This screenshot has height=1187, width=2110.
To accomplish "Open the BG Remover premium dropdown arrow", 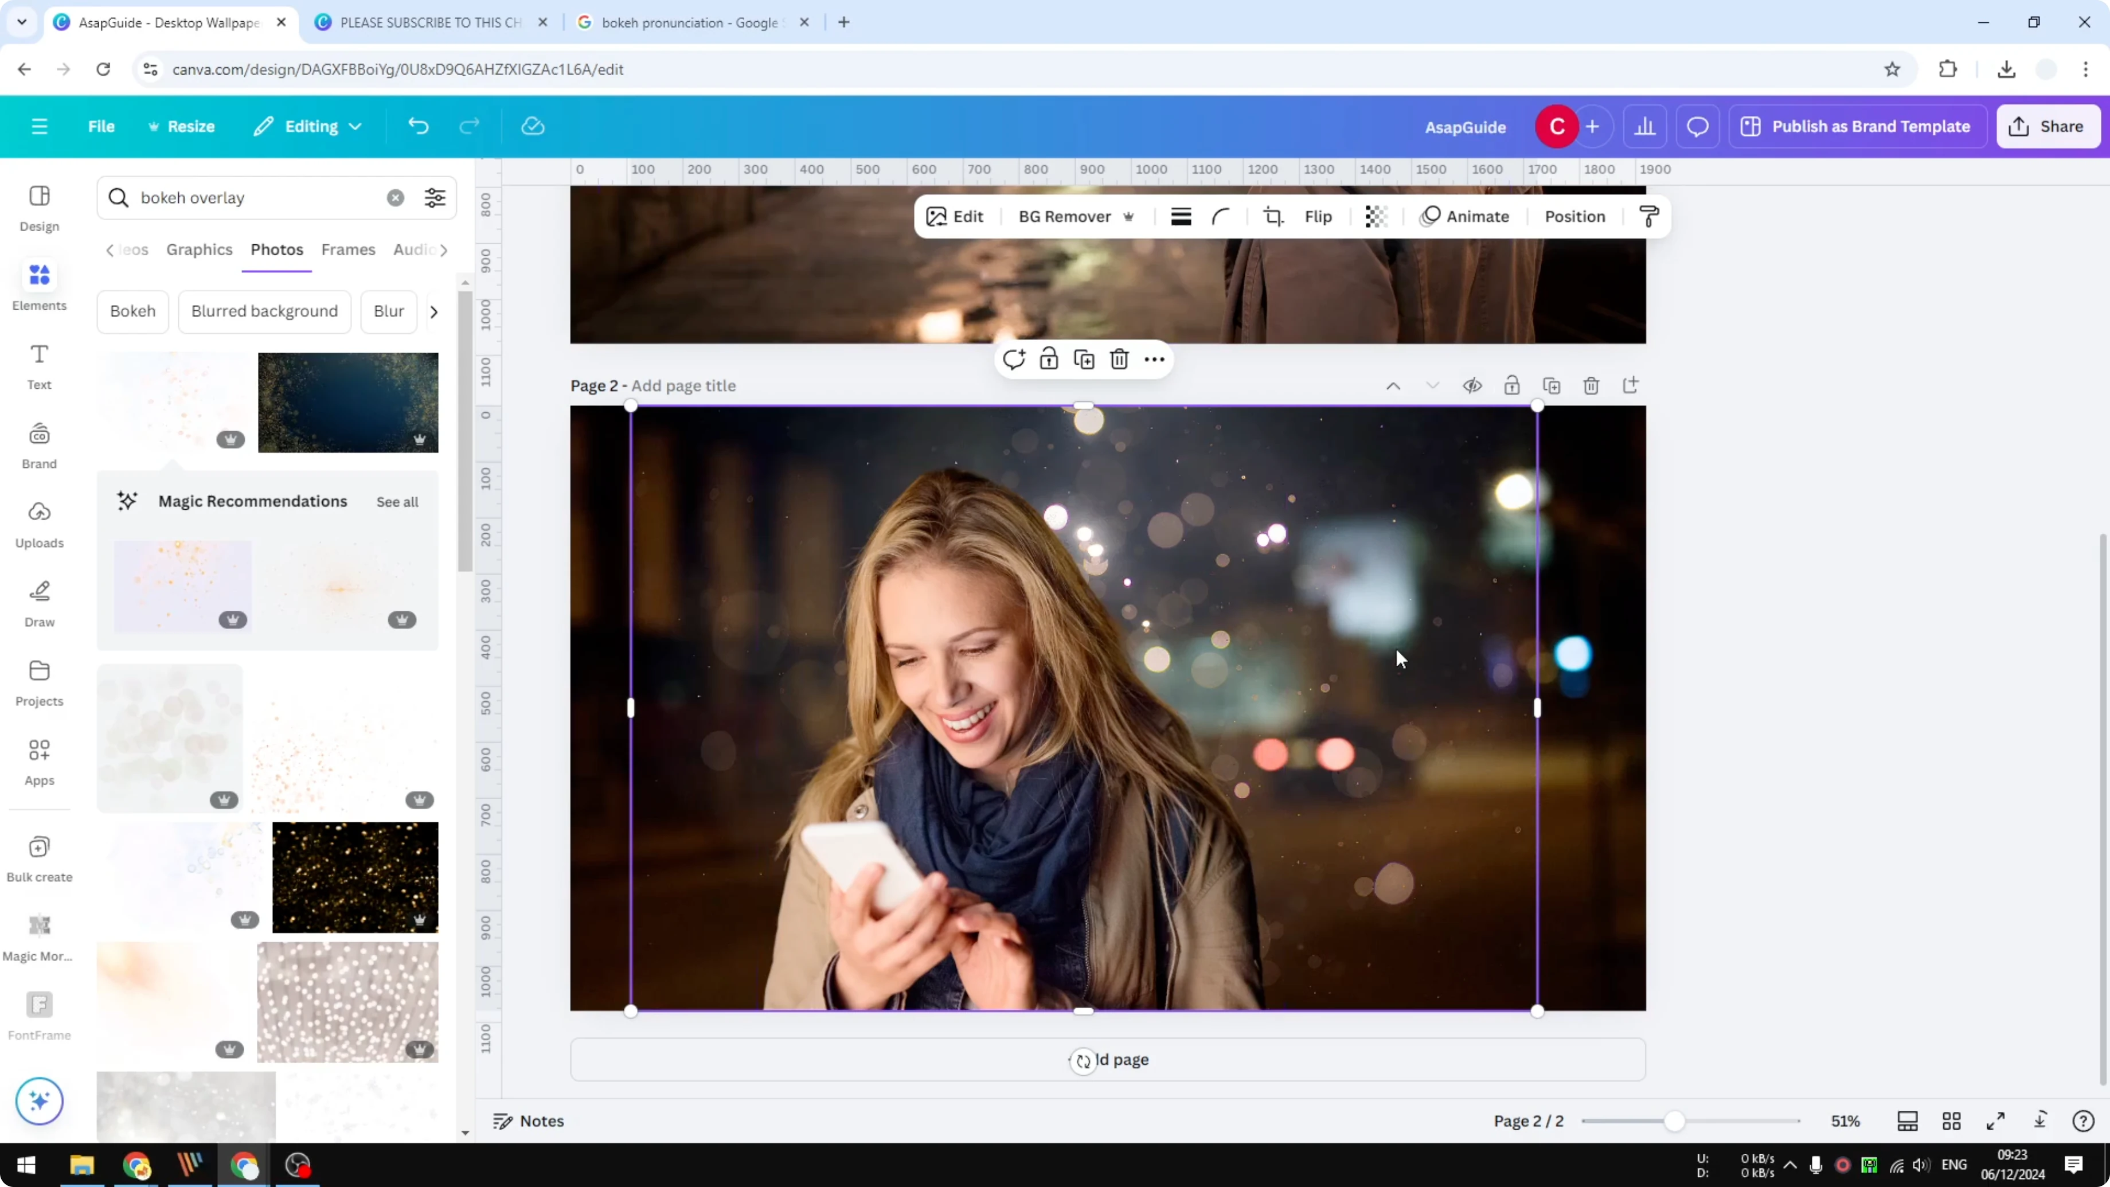I will [x=1130, y=216].
